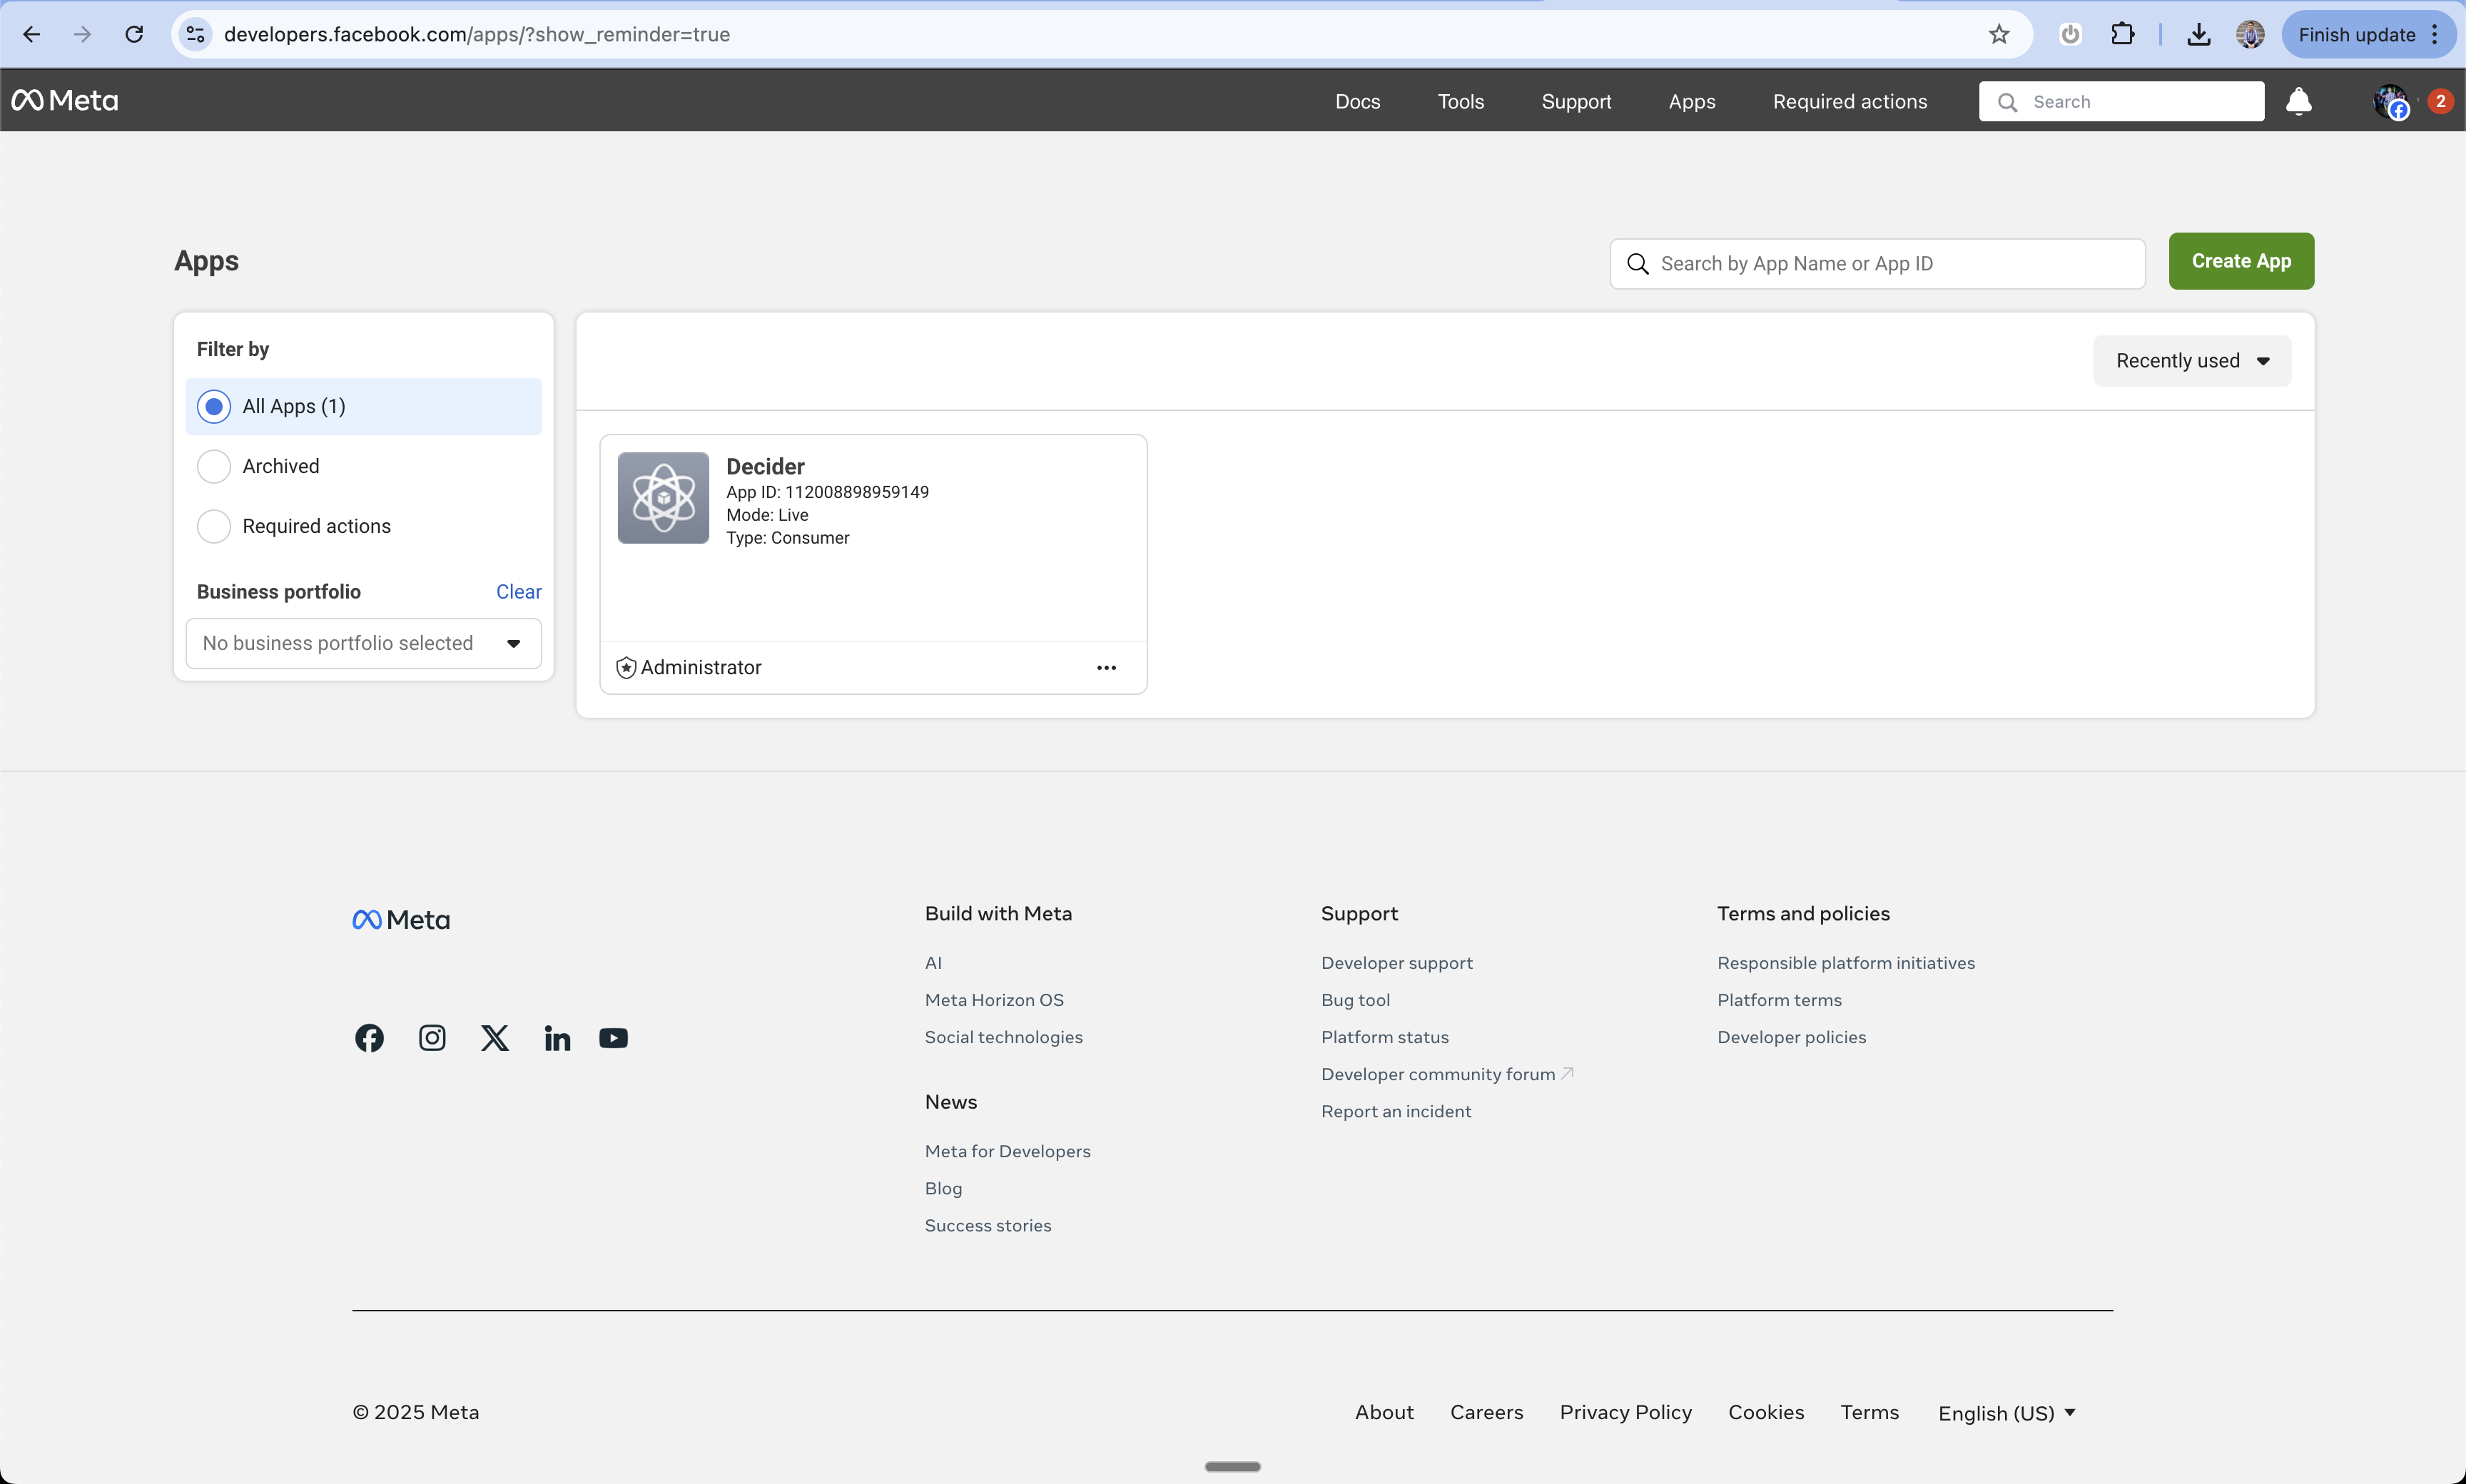Open the Meta for Developers link
This screenshot has height=1484, width=2466.
click(1007, 1151)
